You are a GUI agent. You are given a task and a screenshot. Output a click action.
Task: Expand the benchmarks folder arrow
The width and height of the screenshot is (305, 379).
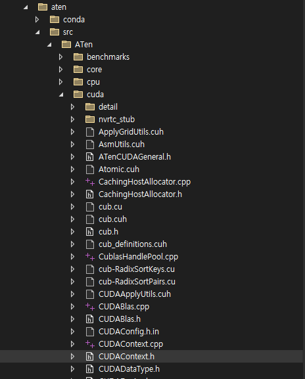(60, 57)
